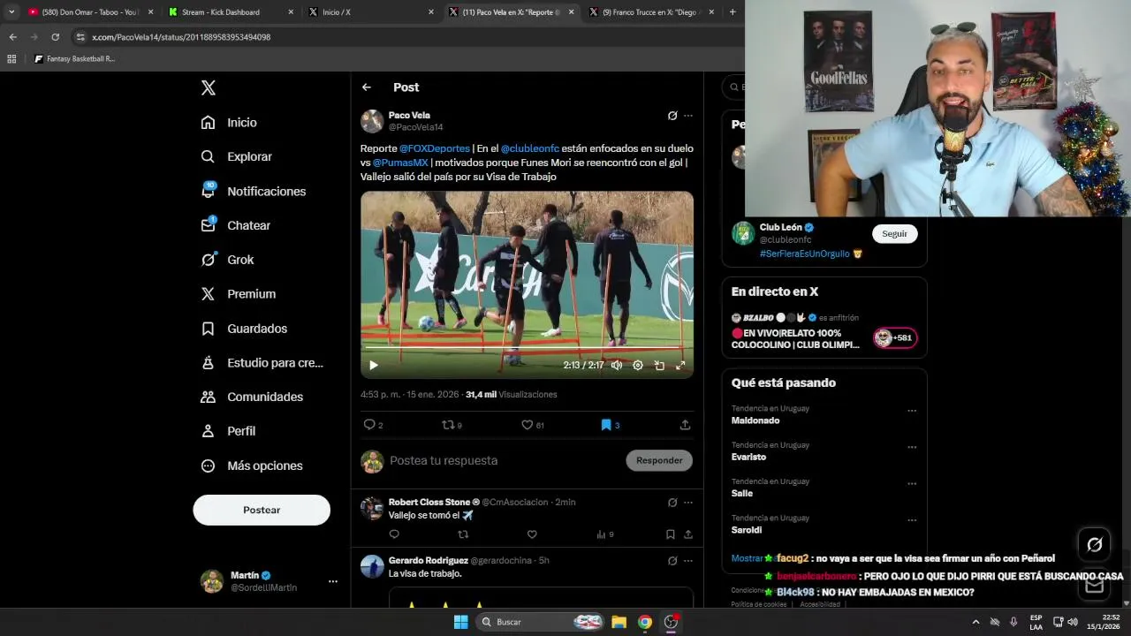
Task: Share Robert Closs Stone comment
Action: tap(688, 534)
